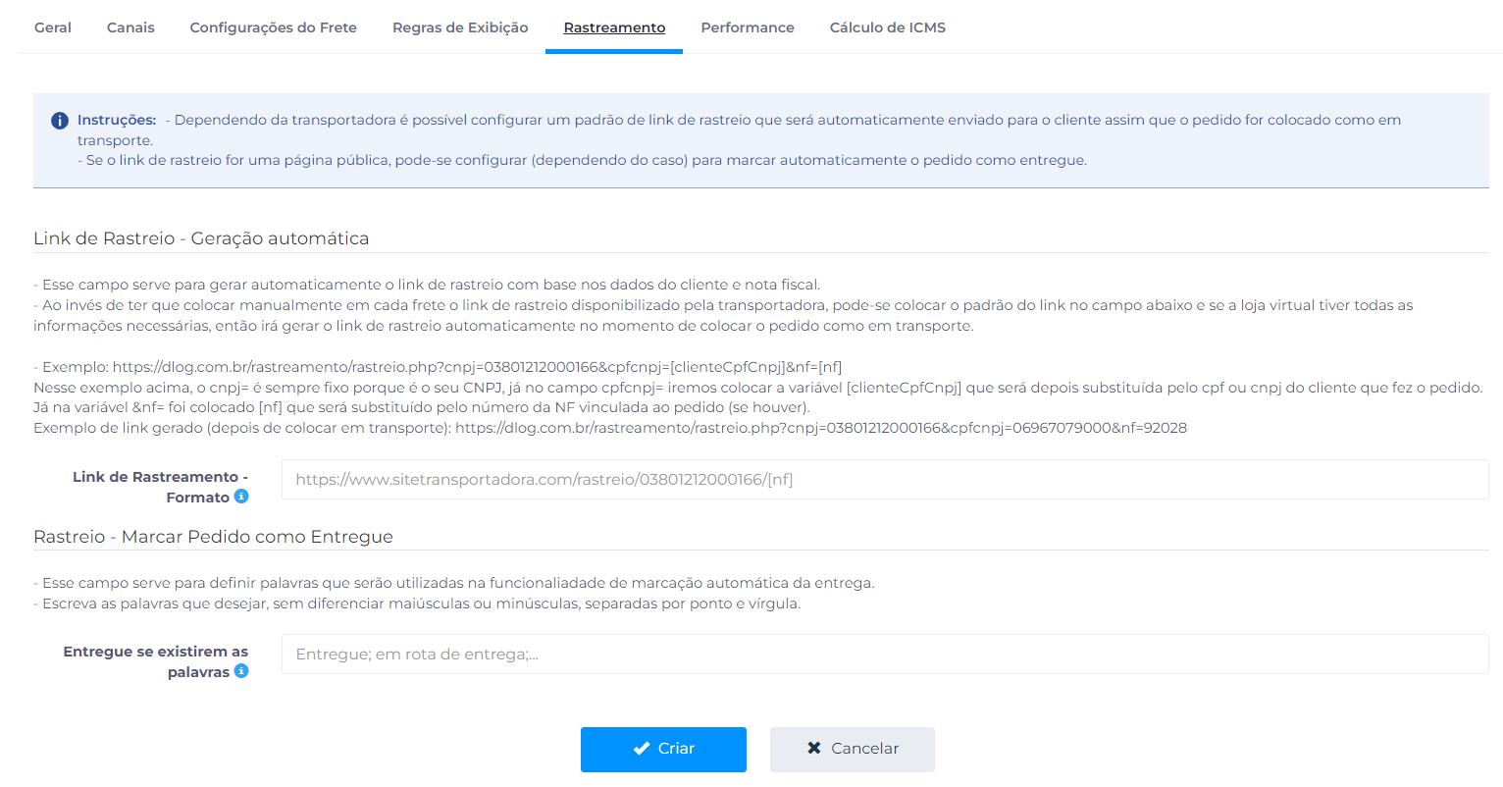
Task: Go to Regras de Exibição tab
Action: [460, 27]
